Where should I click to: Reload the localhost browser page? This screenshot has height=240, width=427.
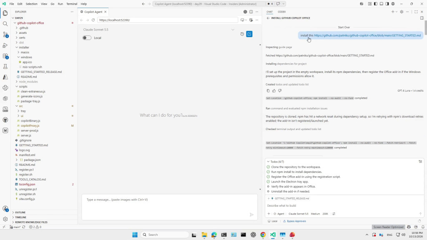(x=93, y=20)
